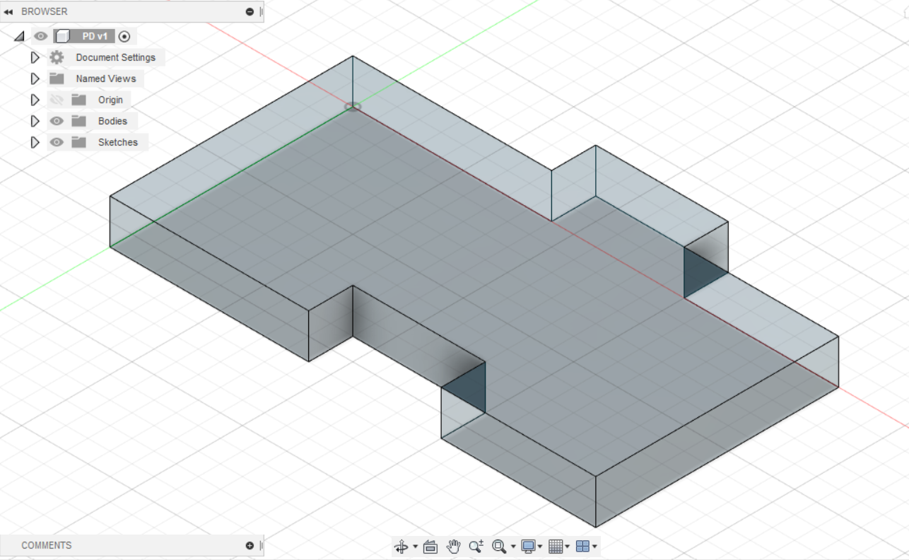Open the Viewports dropdown arrow
The width and height of the screenshot is (909, 560).
[594, 547]
